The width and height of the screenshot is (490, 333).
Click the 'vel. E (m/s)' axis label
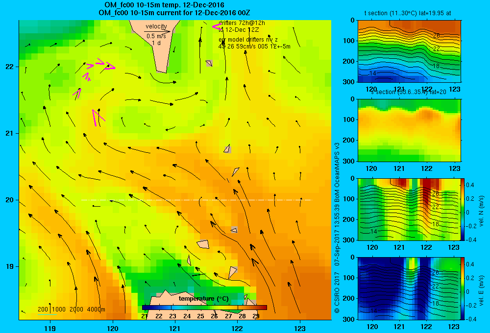pyautogui.click(x=482, y=290)
